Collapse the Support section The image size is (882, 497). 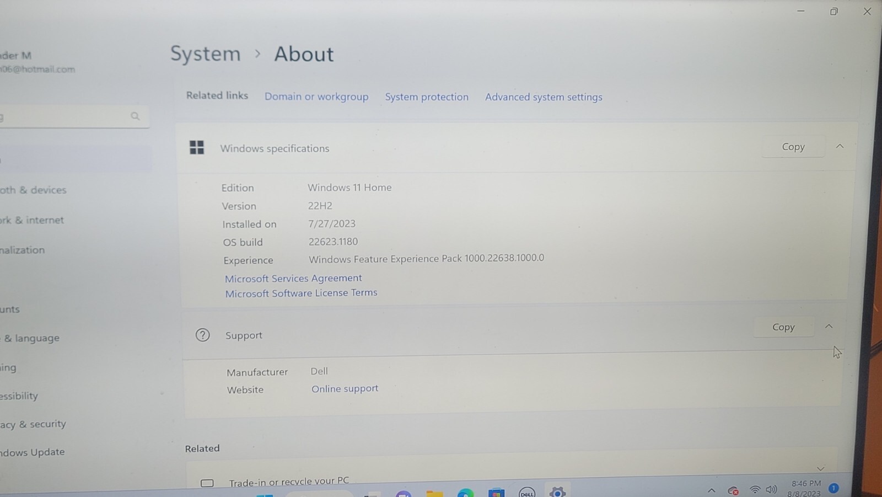(829, 326)
